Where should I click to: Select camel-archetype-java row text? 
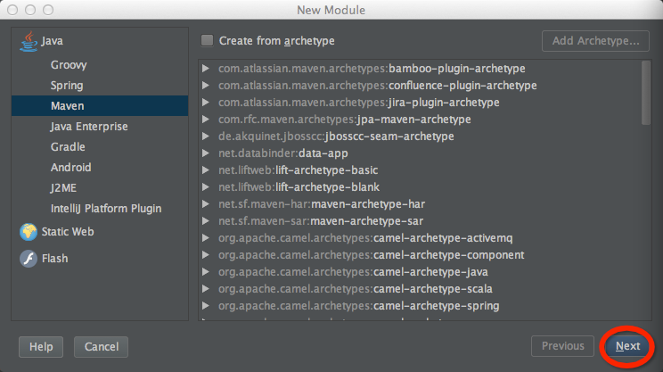[353, 272]
